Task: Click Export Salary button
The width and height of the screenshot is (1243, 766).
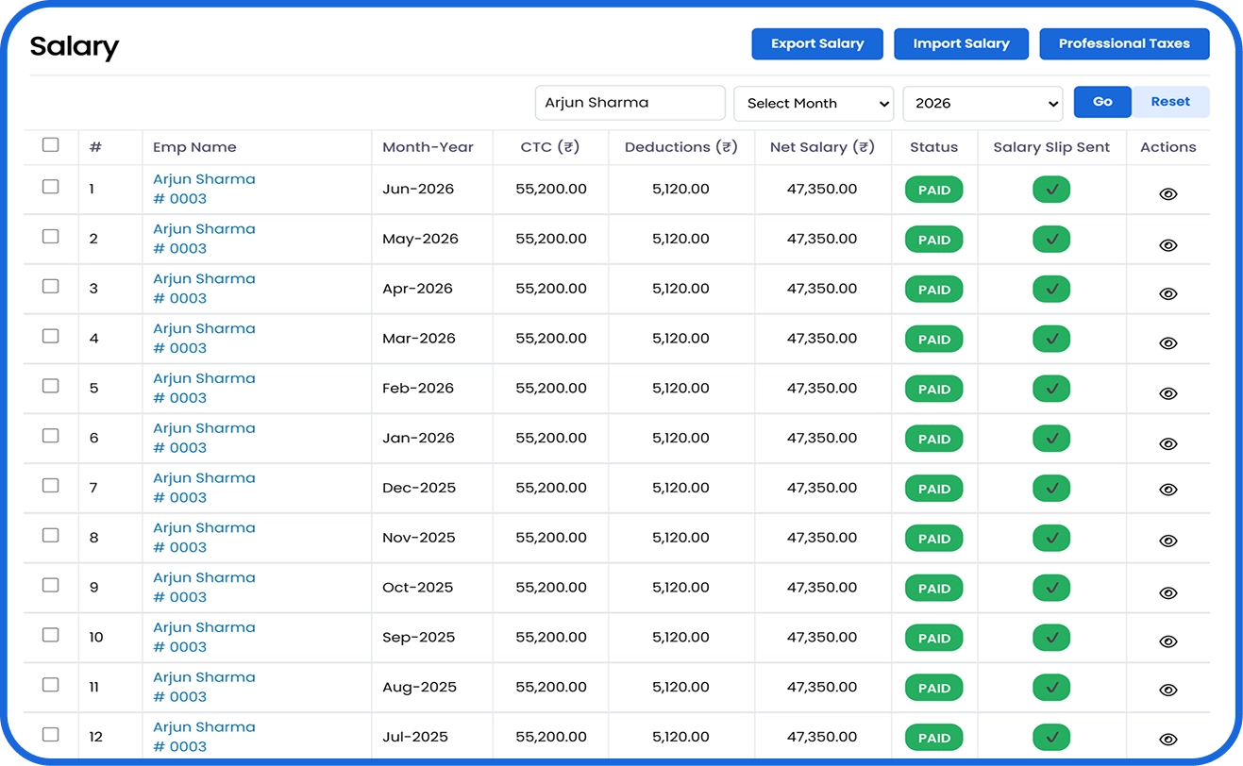Action: coord(817,43)
